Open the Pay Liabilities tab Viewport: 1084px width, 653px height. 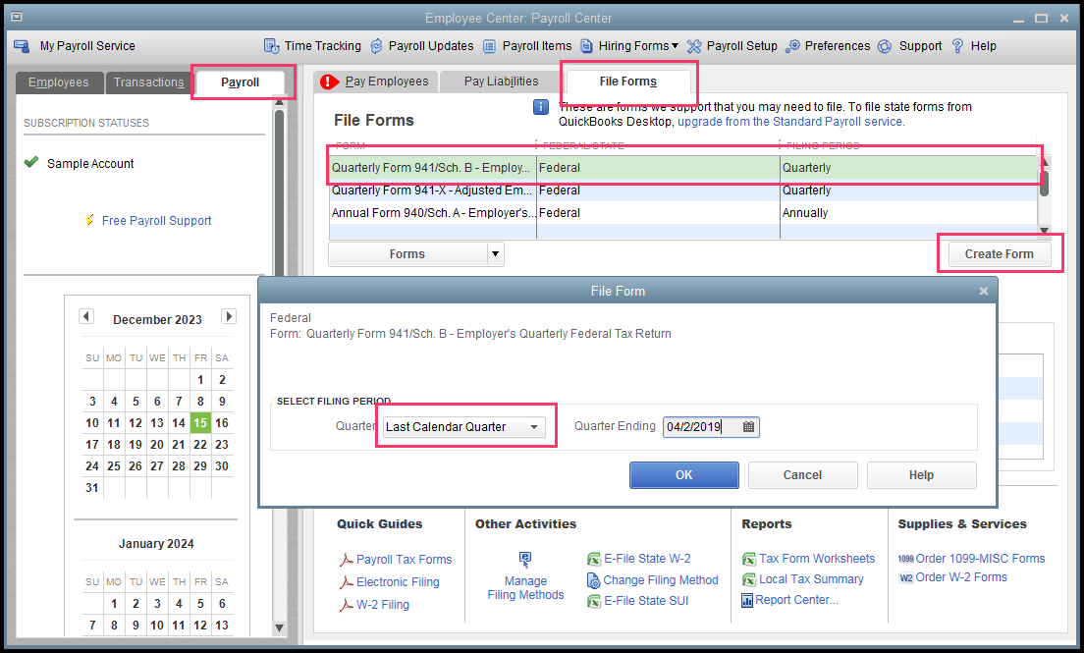click(x=501, y=82)
